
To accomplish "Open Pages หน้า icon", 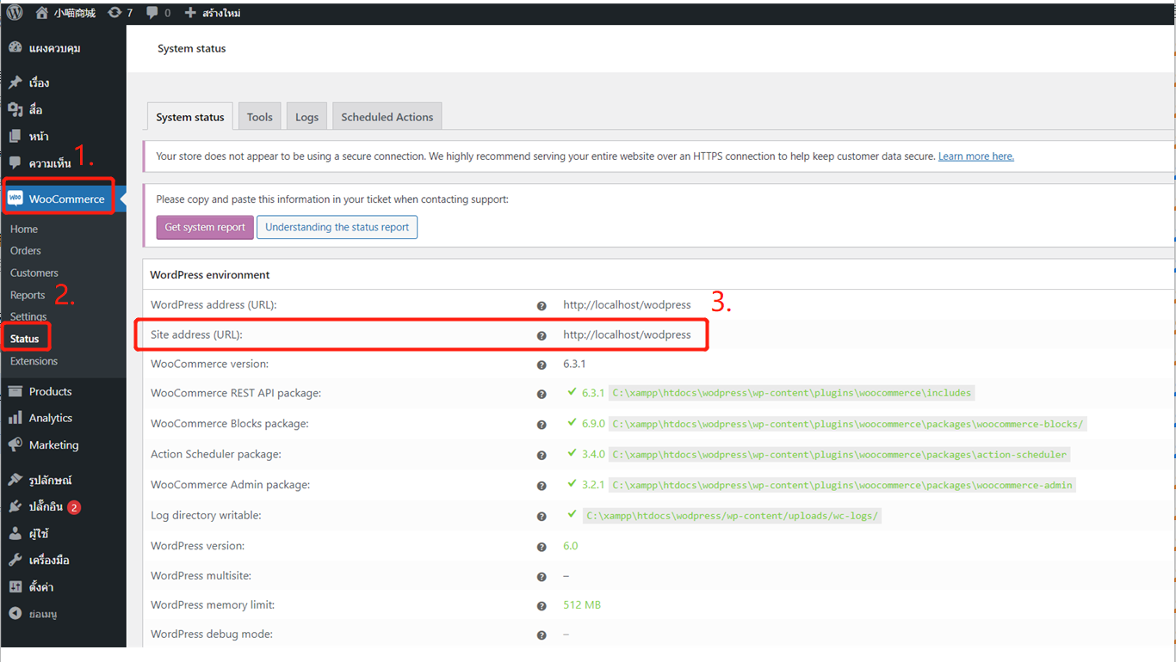I will (15, 136).
